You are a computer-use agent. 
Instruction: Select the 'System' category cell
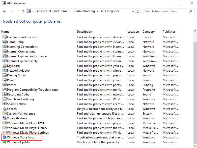(147, 114)
